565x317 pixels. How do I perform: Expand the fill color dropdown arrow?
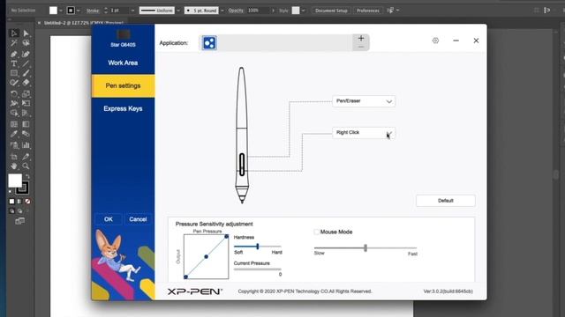tap(61, 11)
